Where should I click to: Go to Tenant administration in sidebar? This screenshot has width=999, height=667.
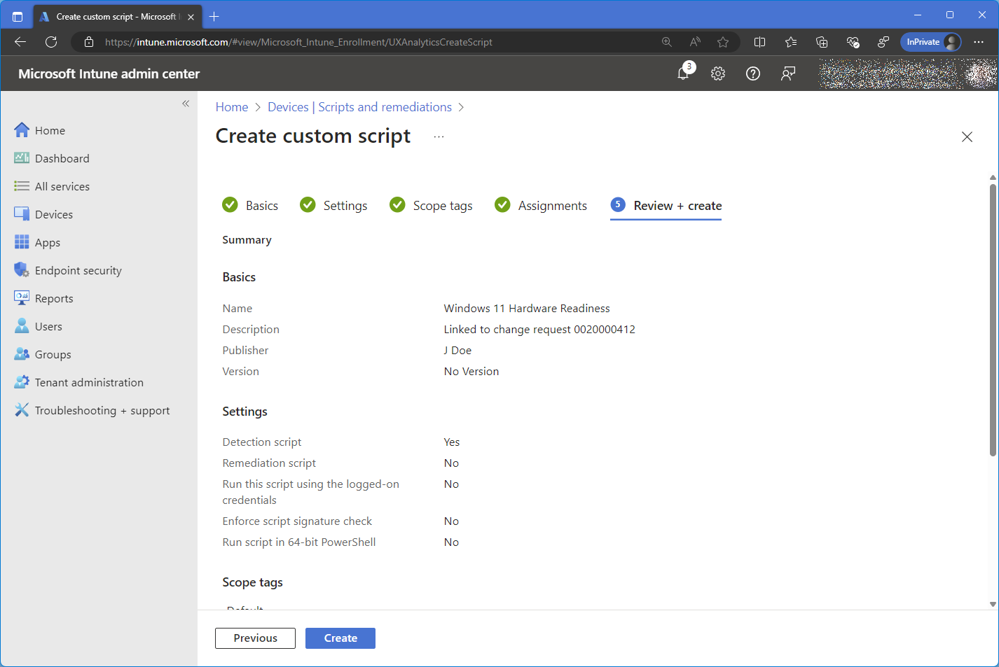click(x=89, y=383)
